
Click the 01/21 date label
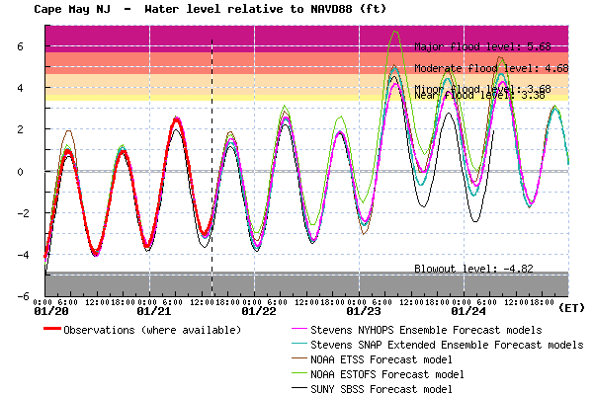point(152,310)
